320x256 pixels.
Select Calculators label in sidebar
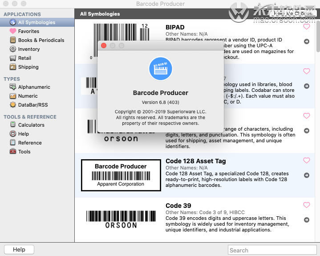(31, 125)
